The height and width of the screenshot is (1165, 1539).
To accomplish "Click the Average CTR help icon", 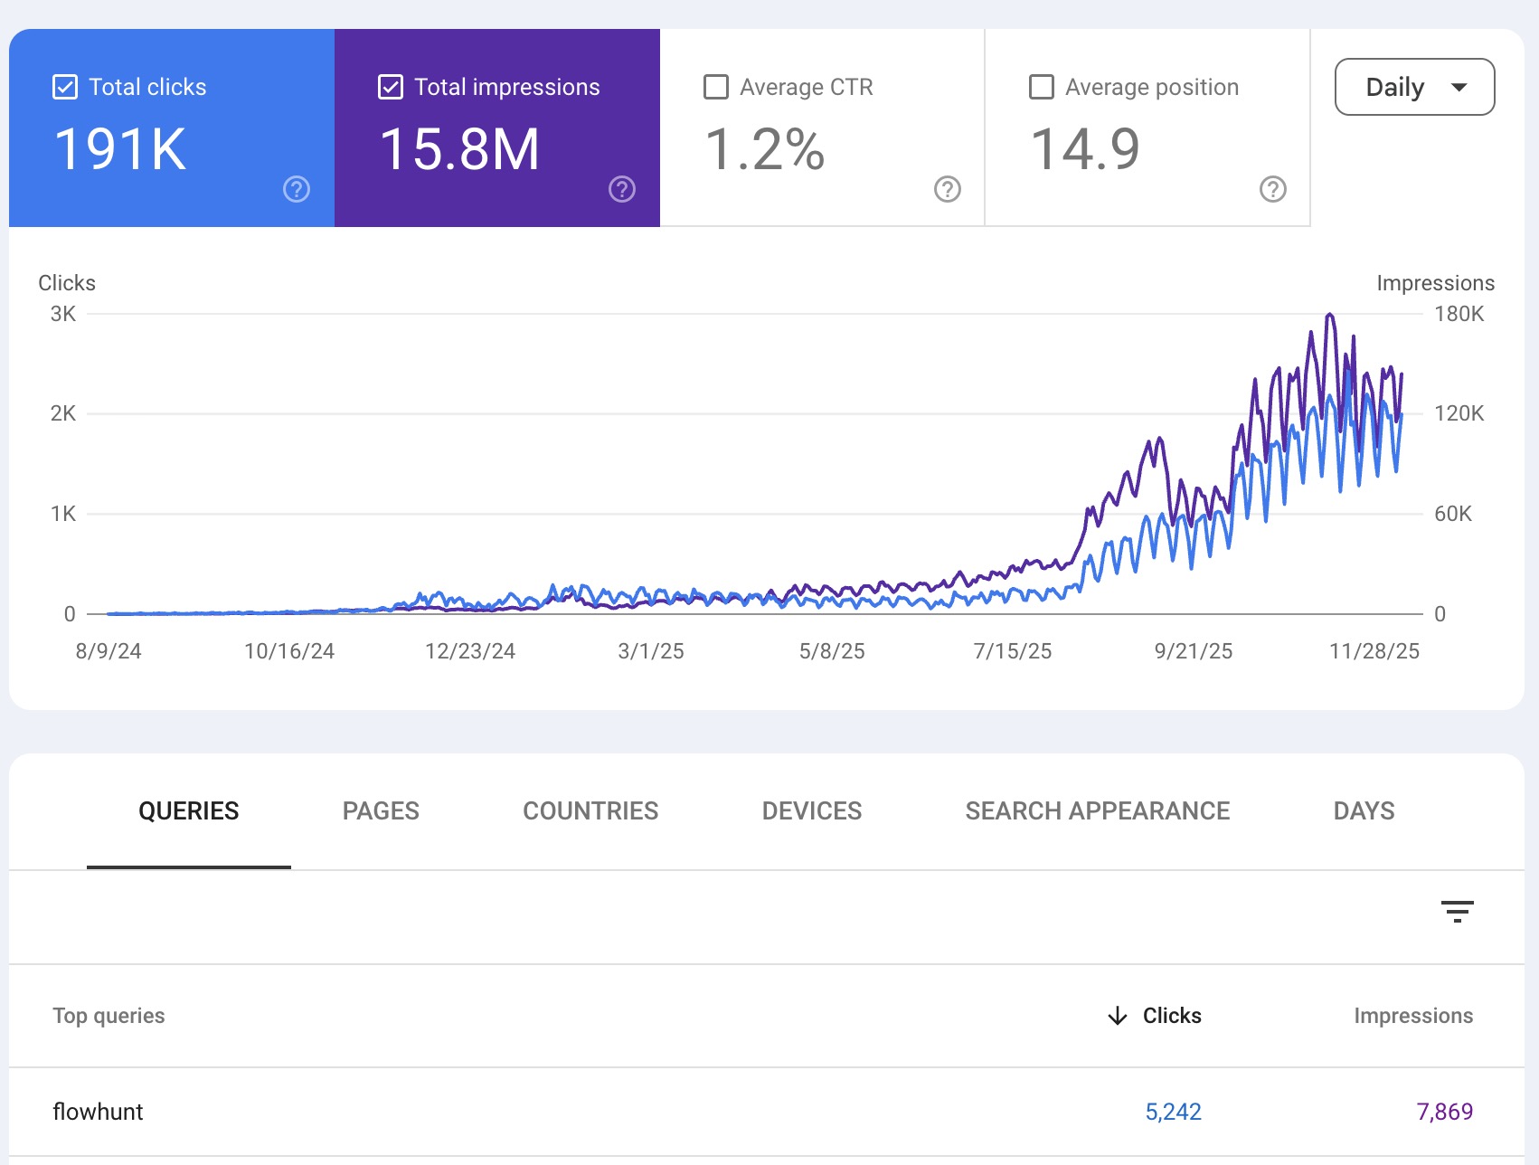I will [945, 190].
